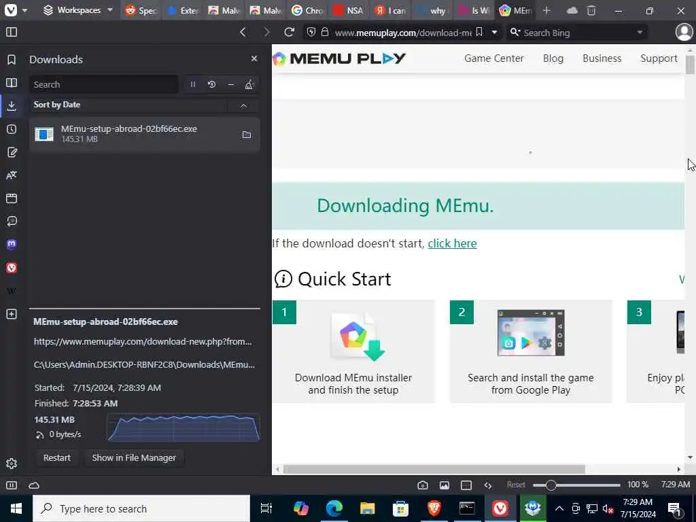Add a new web panel
Image resolution: width=696 pixels, height=522 pixels.
[12, 314]
